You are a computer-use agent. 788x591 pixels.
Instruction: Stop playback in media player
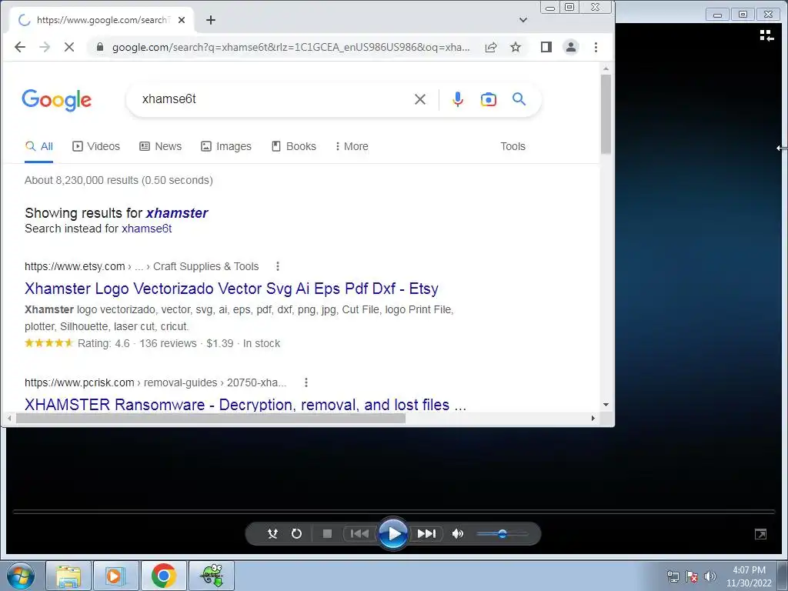tap(327, 534)
